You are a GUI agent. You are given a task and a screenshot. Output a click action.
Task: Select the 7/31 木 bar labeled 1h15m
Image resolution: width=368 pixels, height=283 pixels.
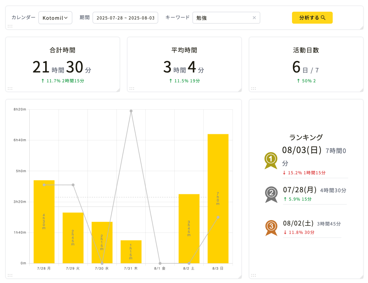[131, 252]
